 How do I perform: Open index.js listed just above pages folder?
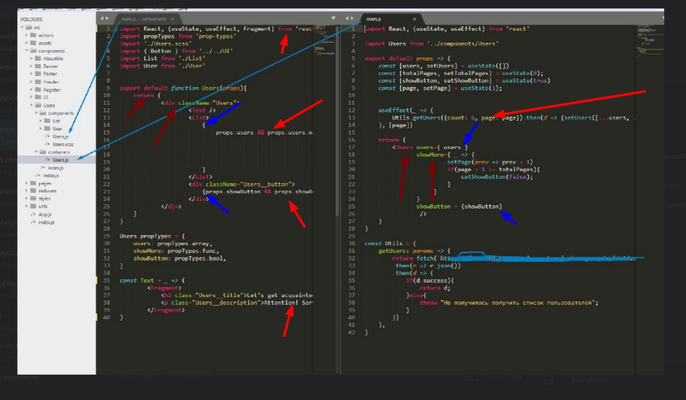point(51,175)
